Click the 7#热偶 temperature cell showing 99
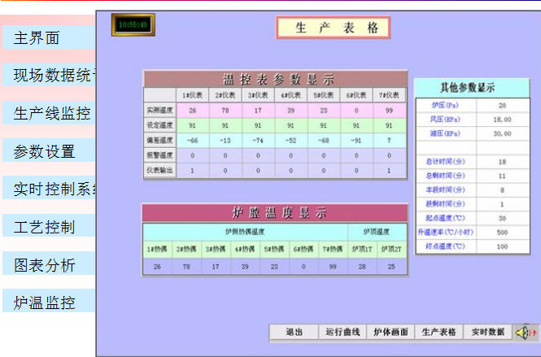541x357 pixels. 332,267
